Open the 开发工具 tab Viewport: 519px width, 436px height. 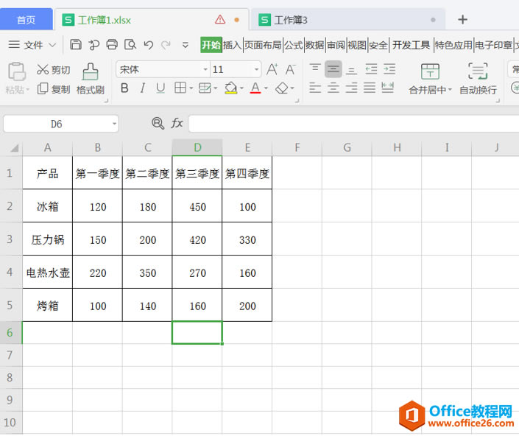pyautogui.click(x=411, y=45)
